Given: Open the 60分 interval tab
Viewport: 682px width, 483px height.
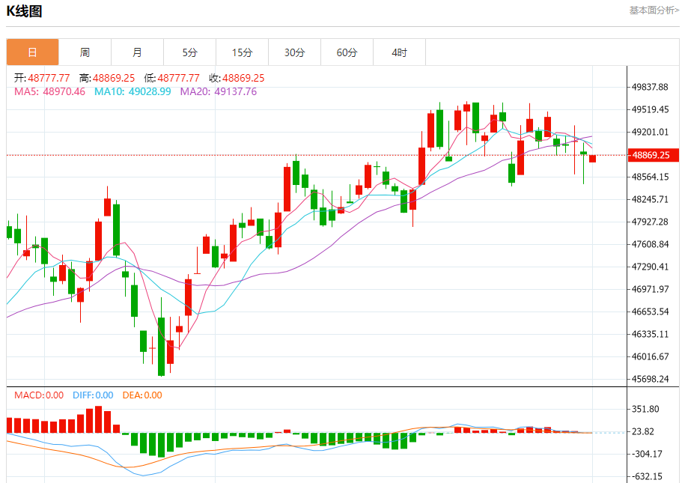Looking at the screenshot, I should [347, 52].
